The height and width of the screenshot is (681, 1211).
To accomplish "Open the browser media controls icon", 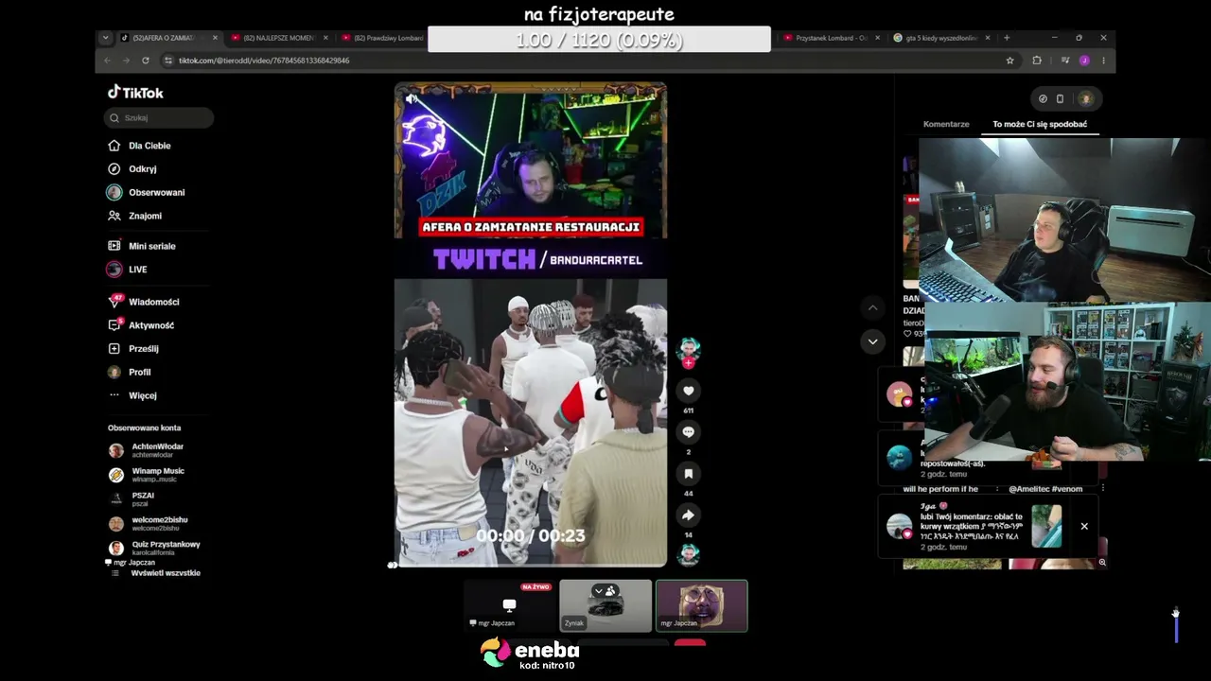I will 1064,61.
